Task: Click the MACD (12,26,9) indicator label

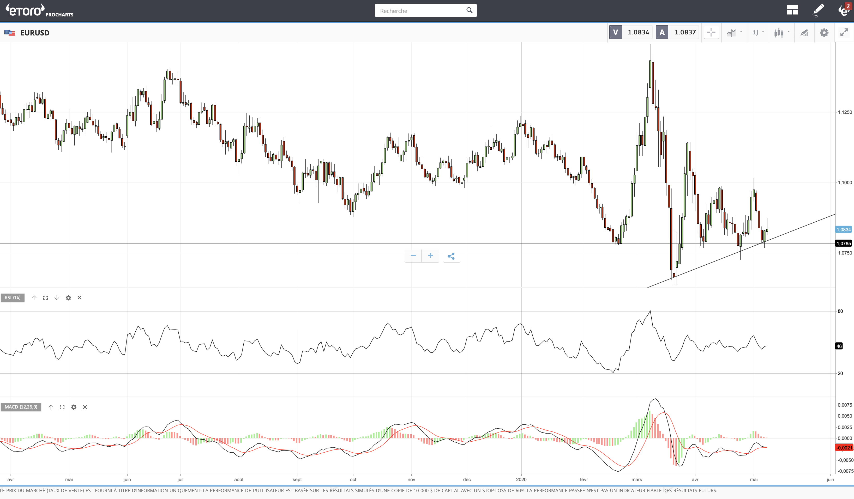Action: pos(21,407)
